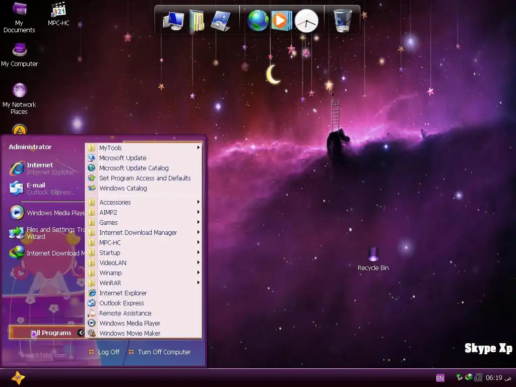The image size is (516, 387).
Task: Expand Internet Download Manager program folder
Action: click(144, 232)
